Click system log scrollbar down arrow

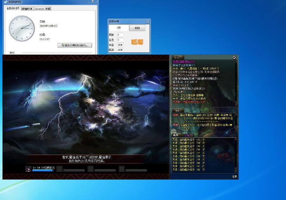point(236,105)
